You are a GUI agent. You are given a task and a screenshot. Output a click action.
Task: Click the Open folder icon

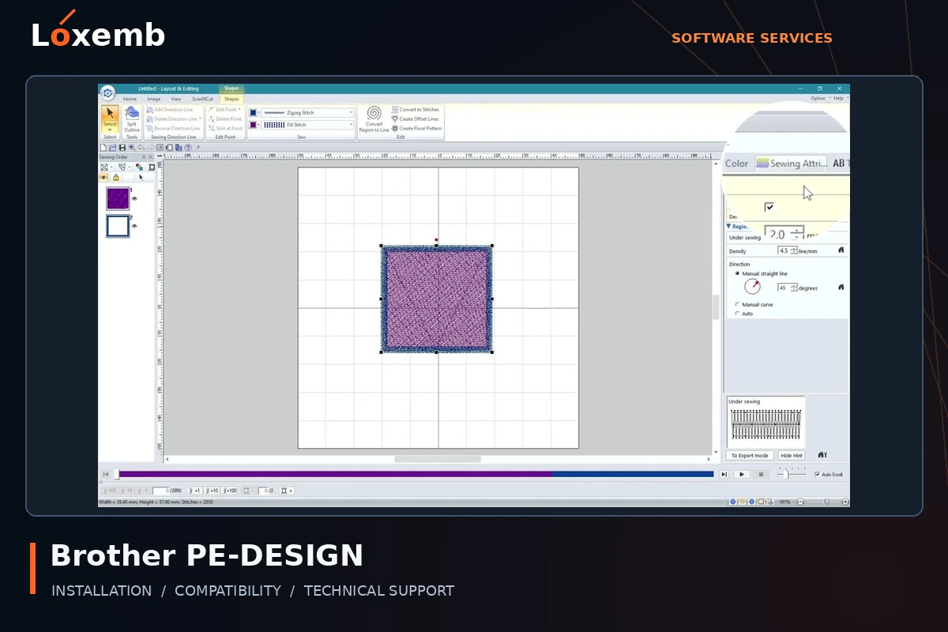113,147
